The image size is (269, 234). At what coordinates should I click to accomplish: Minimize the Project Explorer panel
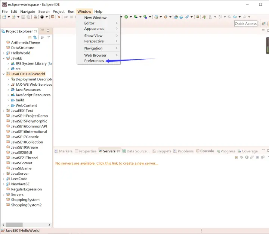click(x=43, y=31)
